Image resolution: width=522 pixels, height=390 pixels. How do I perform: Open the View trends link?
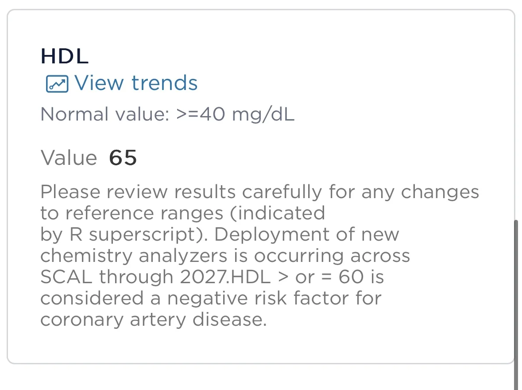pos(135,83)
